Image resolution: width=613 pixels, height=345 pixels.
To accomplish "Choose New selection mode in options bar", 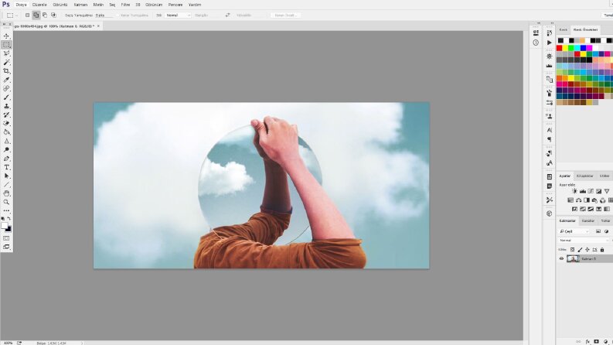I will pos(27,15).
